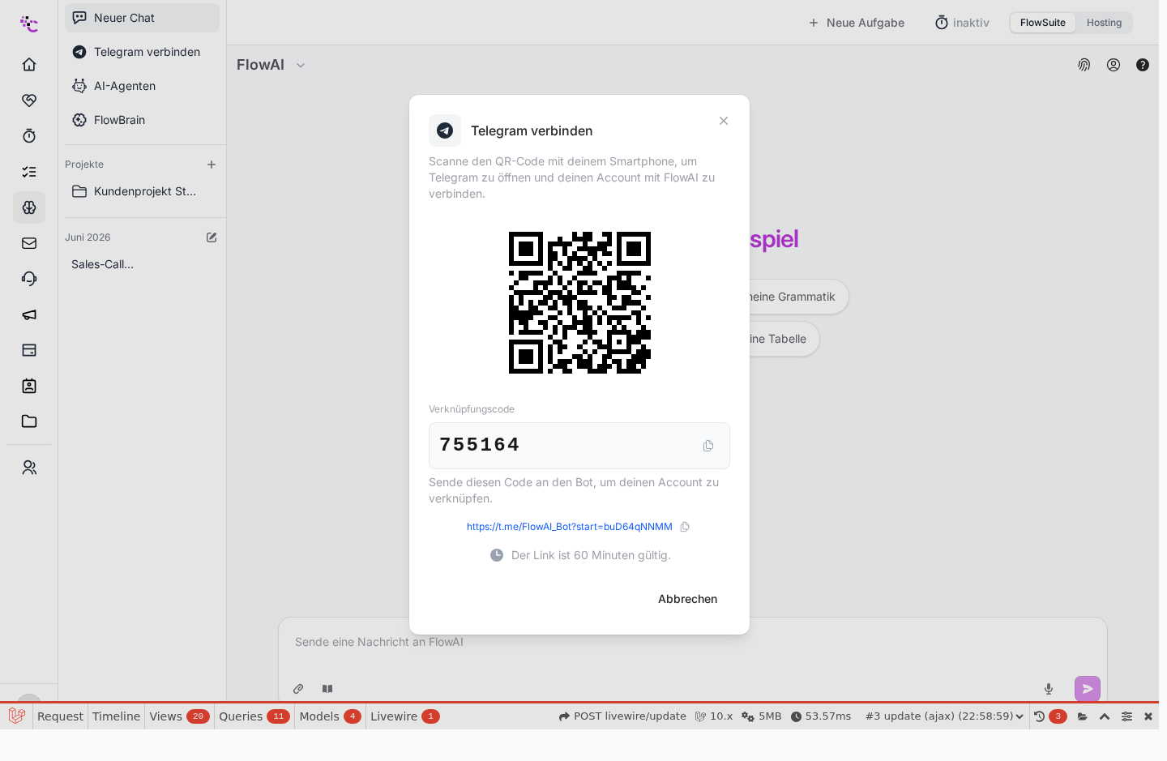Image resolution: width=1167 pixels, height=761 pixels.
Task: Close the Telegram verbinden dialog
Action: [x=724, y=121]
